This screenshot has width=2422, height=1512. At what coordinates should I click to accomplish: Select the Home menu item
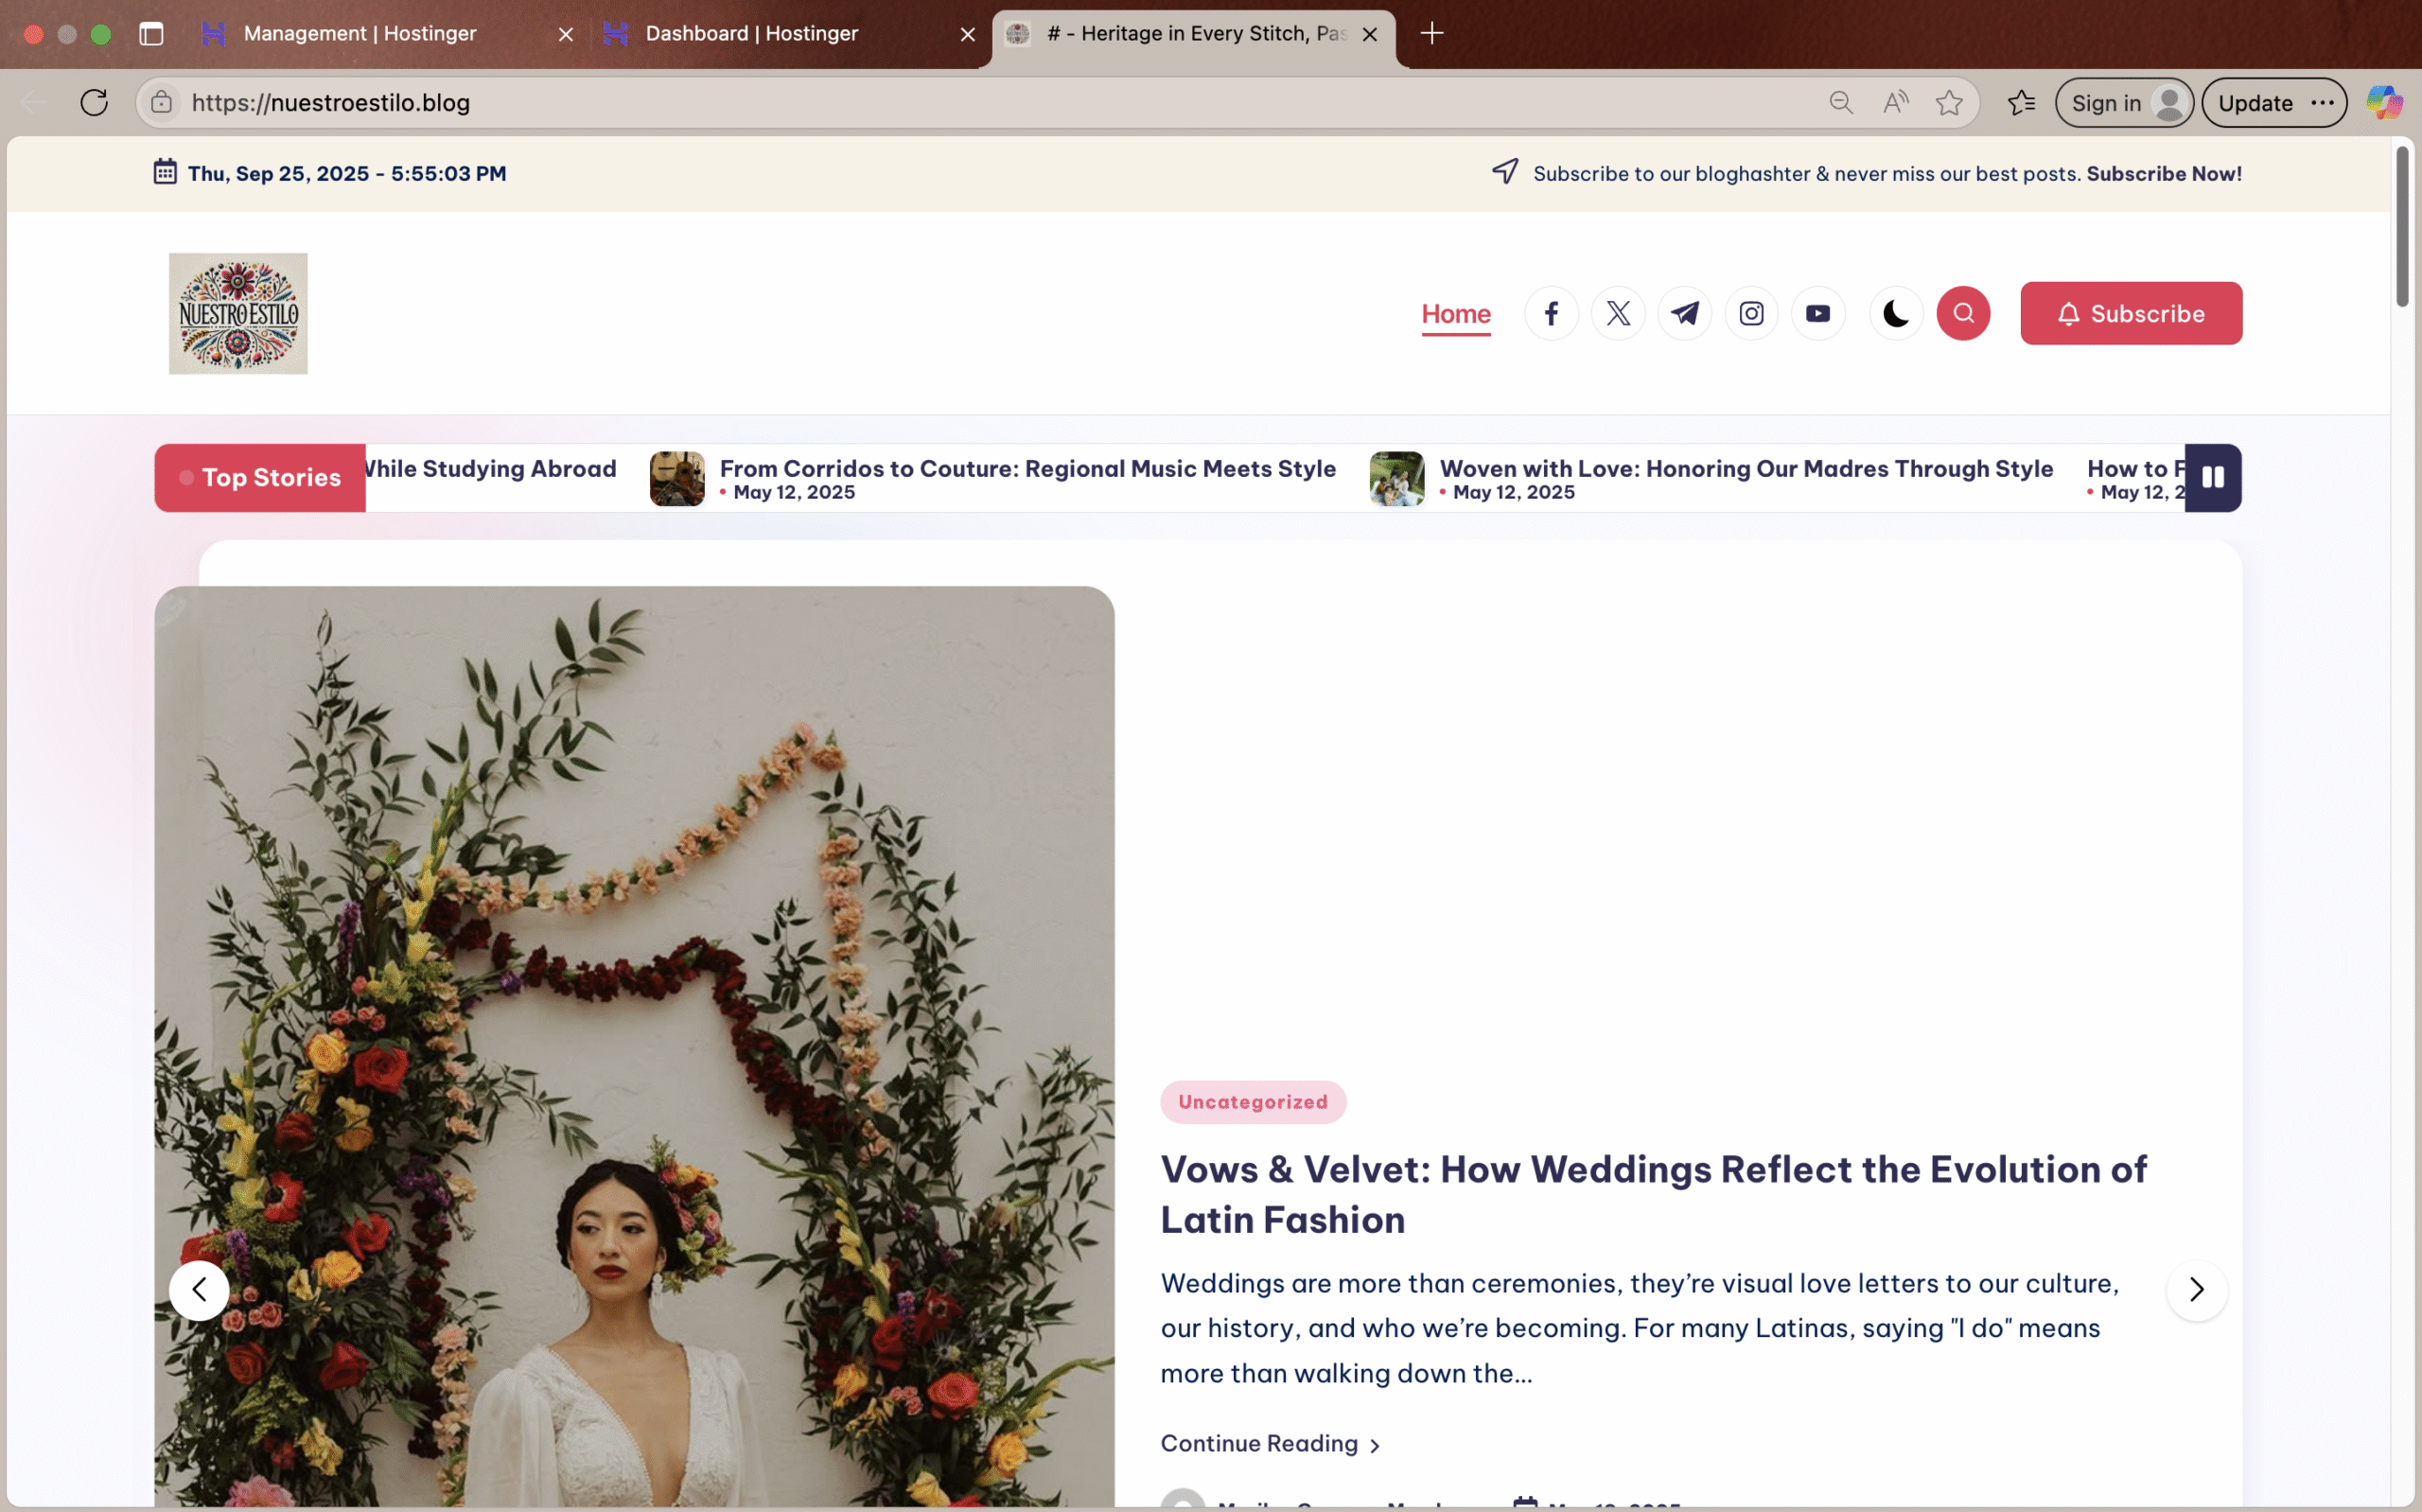pos(1455,314)
